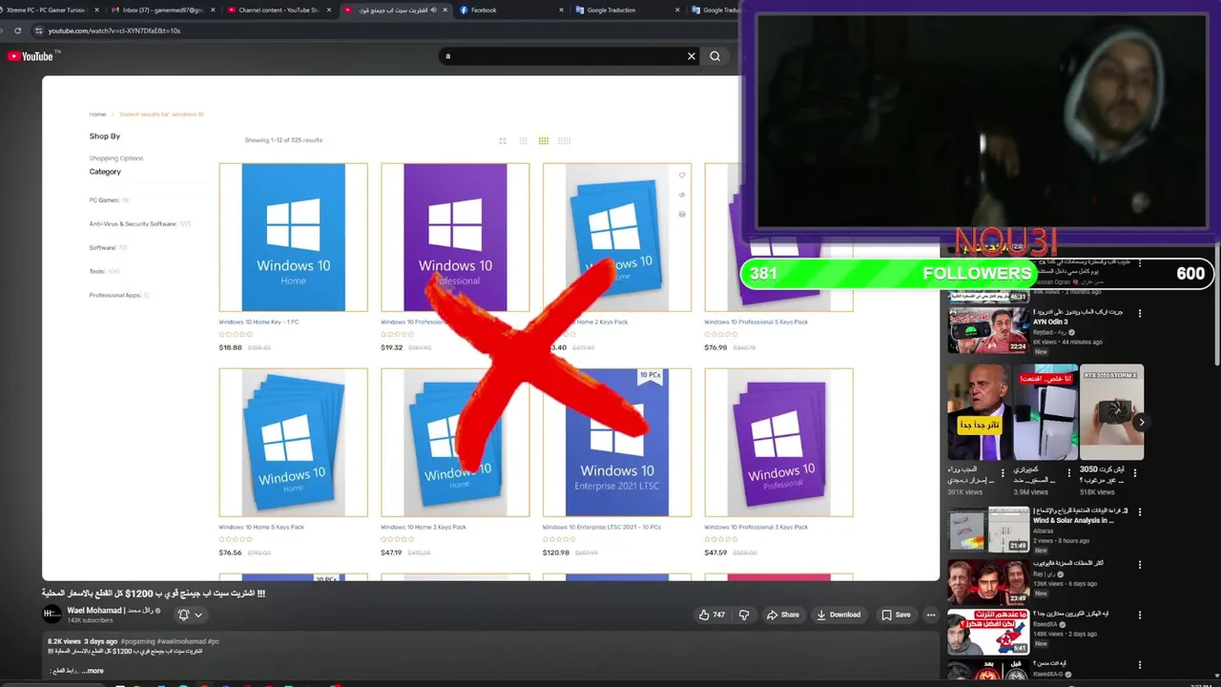Open the Shorts video with 391K views
1221x687 pixels.
tap(979, 413)
